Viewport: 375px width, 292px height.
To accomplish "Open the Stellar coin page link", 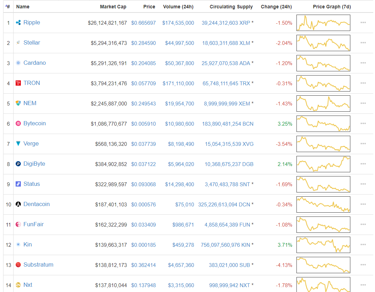I will point(32,43).
